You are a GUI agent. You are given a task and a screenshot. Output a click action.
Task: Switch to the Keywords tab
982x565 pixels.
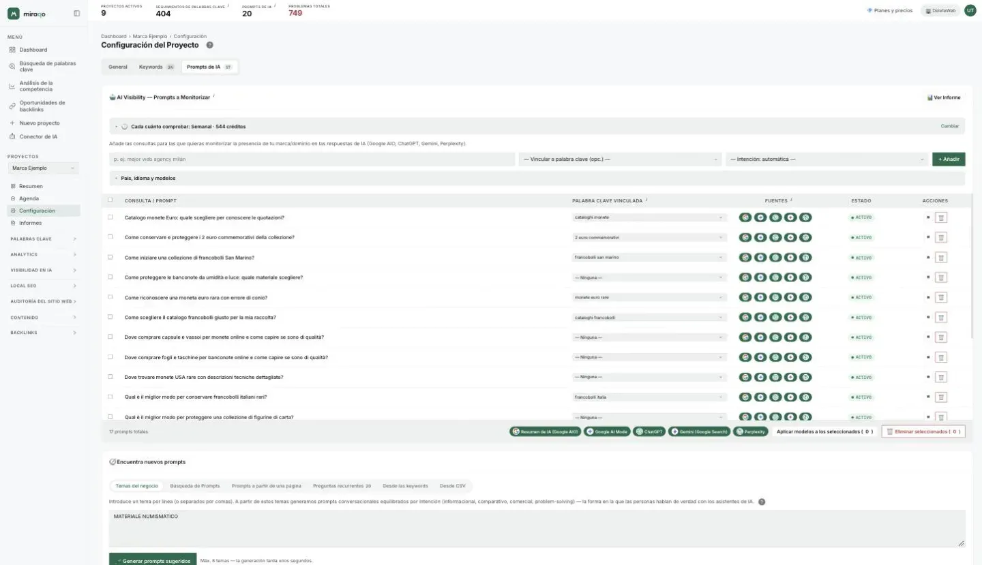coord(157,67)
